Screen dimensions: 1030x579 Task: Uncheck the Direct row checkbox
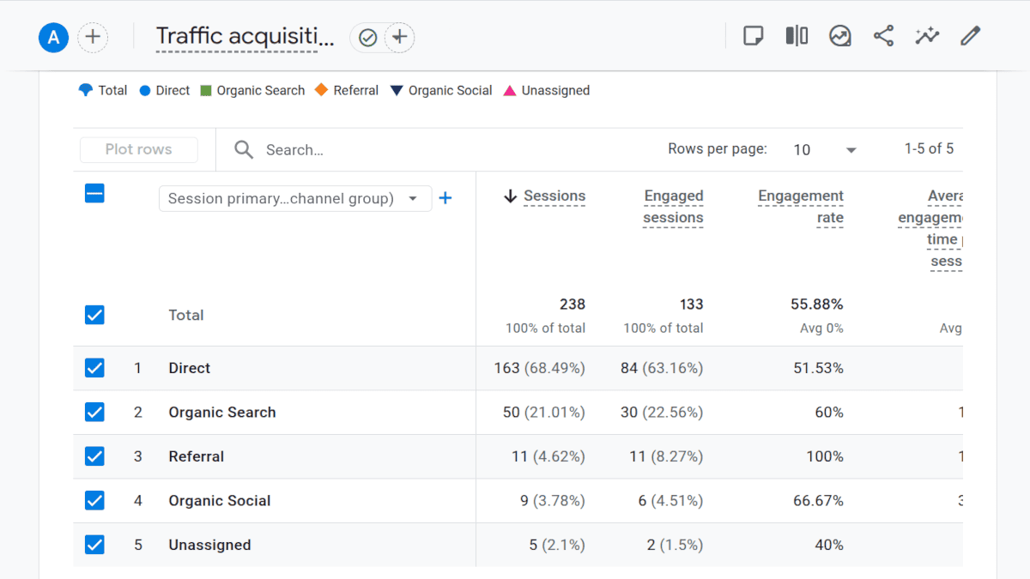(x=94, y=367)
